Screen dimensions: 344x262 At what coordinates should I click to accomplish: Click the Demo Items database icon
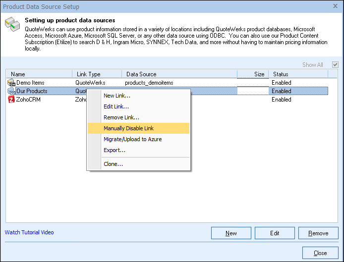tap(11, 83)
